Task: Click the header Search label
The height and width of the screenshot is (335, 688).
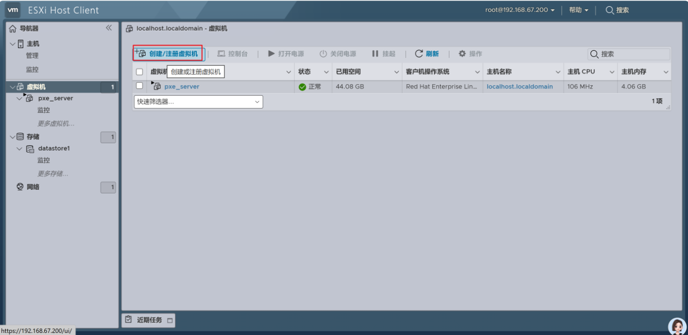Action: tap(623, 10)
